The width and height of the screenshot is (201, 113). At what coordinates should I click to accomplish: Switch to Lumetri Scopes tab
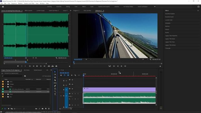click(41, 11)
